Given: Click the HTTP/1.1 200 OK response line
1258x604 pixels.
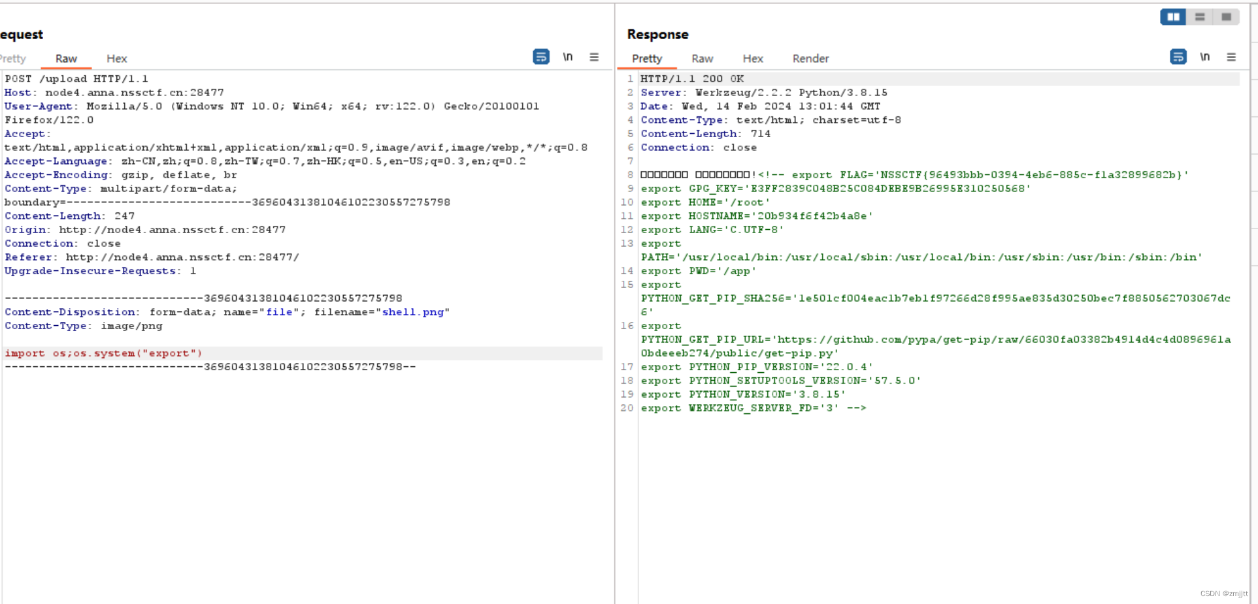Looking at the screenshot, I should (692, 79).
